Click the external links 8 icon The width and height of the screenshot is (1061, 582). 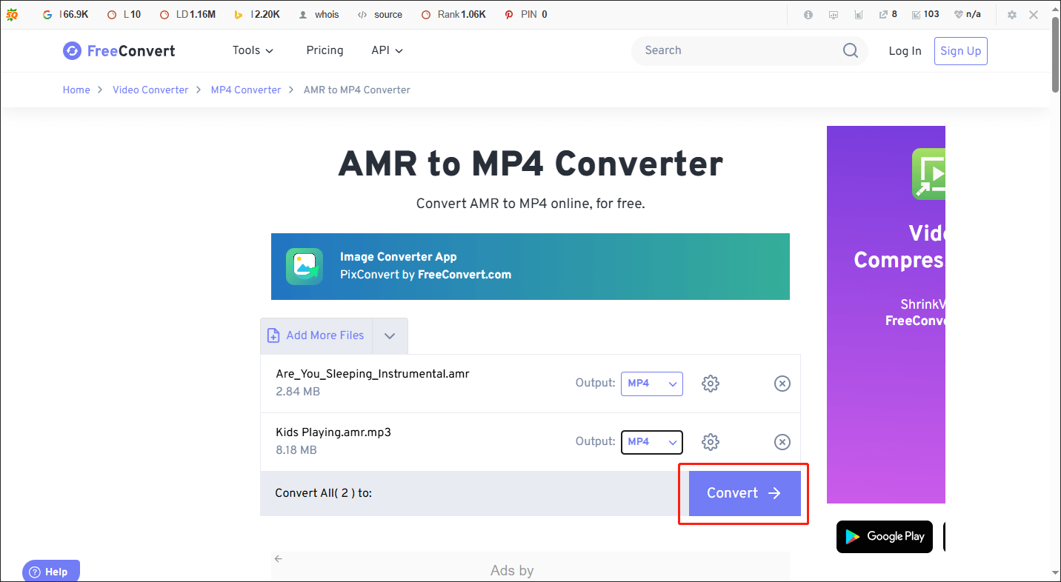pyautogui.click(x=888, y=14)
